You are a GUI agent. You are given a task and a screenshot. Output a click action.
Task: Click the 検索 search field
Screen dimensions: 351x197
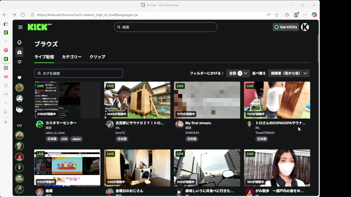166,27
